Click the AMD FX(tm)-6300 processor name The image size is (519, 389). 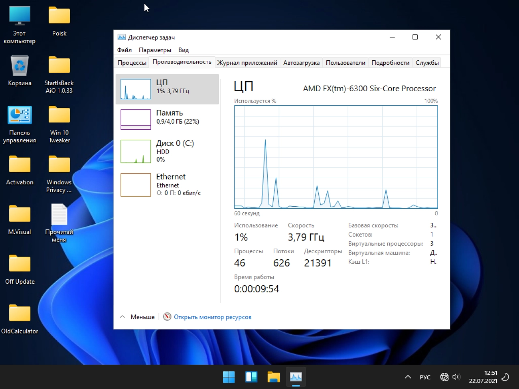point(369,88)
